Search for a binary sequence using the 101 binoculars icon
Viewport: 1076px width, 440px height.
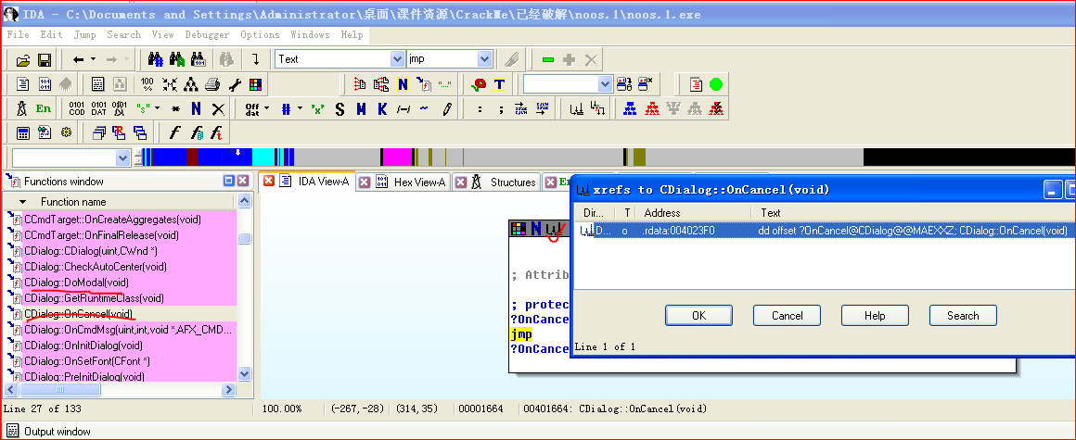(199, 59)
